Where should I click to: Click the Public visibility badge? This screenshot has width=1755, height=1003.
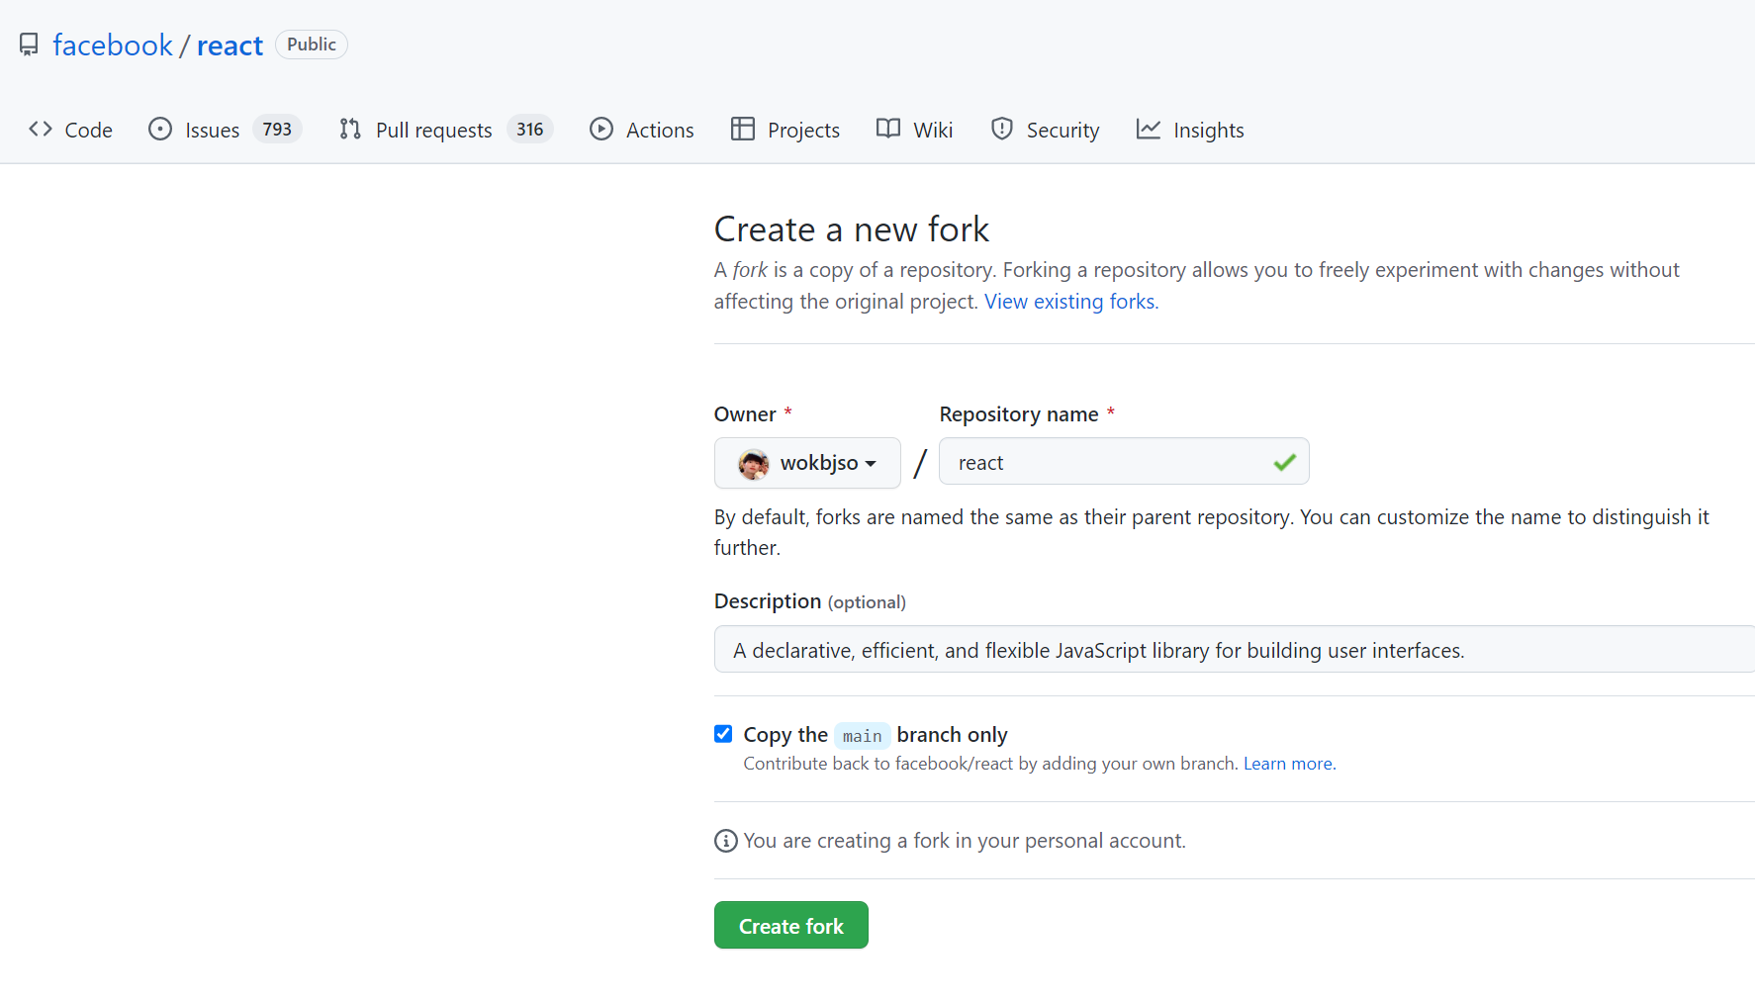(x=312, y=45)
